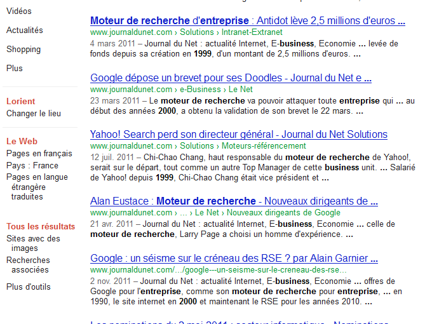The height and width of the screenshot is (324, 432).
Task: Open the Vidéos search category
Action: 19,11
